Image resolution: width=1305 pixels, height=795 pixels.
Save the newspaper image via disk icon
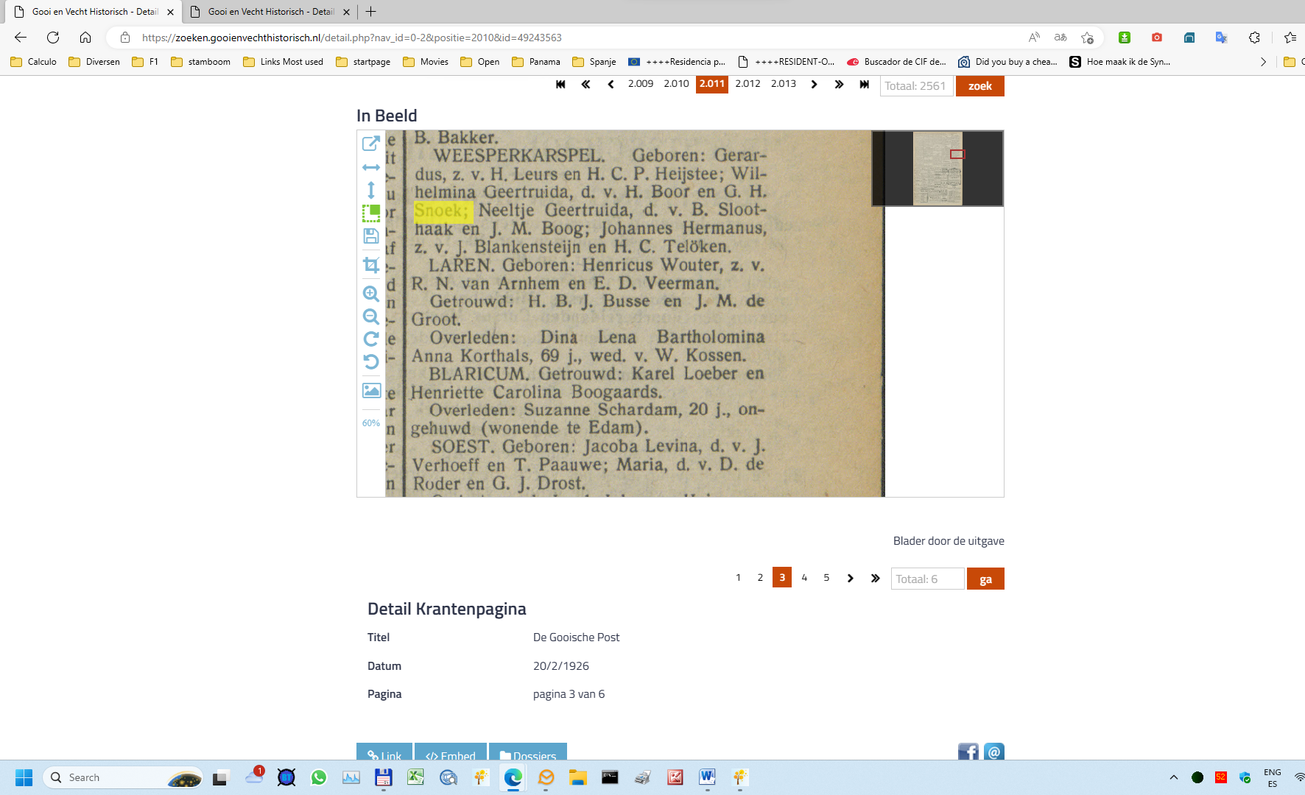click(x=371, y=236)
